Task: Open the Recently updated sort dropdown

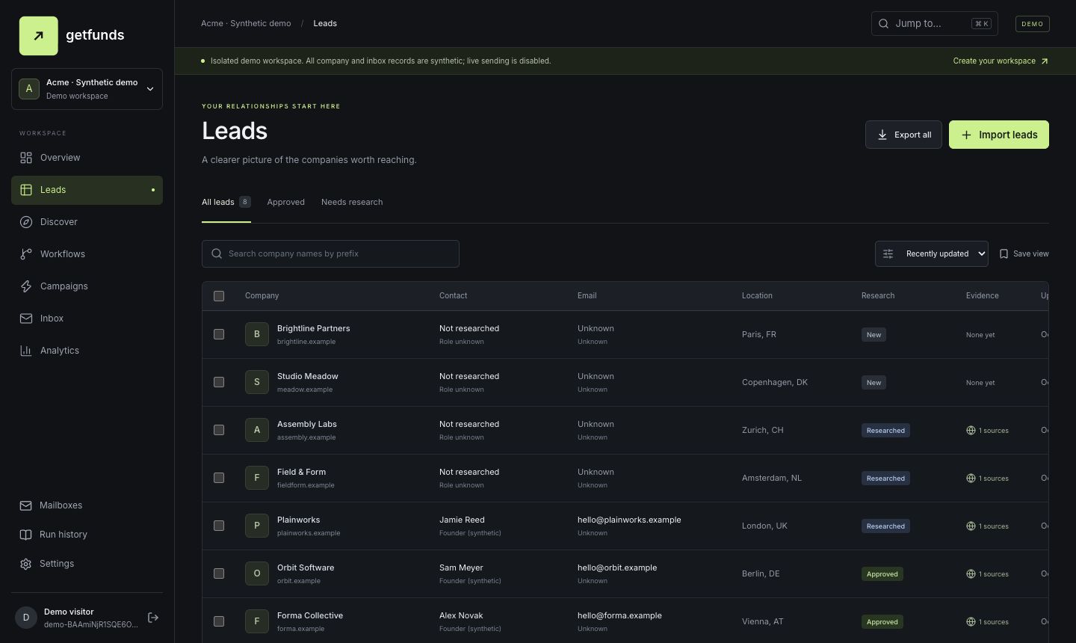Action: tap(932, 254)
